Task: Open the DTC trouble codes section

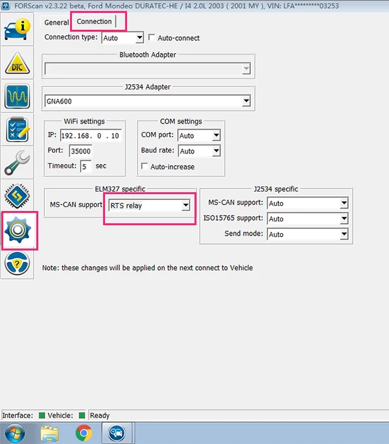Action: pyautogui.click(x=17, y=63)
